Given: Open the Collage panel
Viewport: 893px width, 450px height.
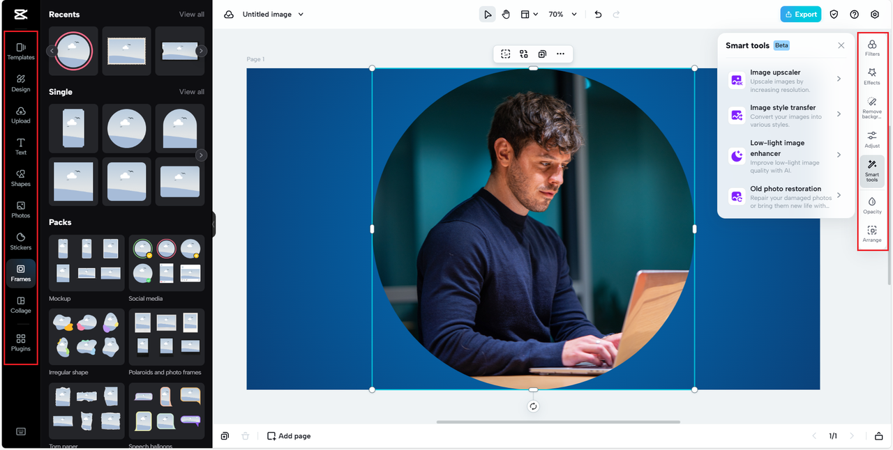Looking at the screenshot, I should pyautogui.click(x=21, y=304).
